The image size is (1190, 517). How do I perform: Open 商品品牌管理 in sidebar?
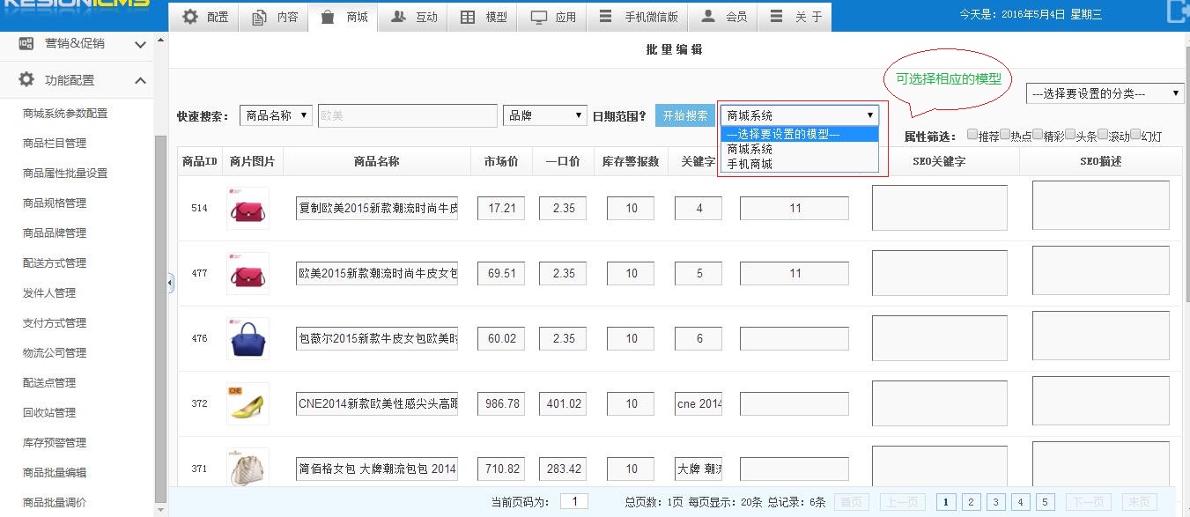[55, 233]
